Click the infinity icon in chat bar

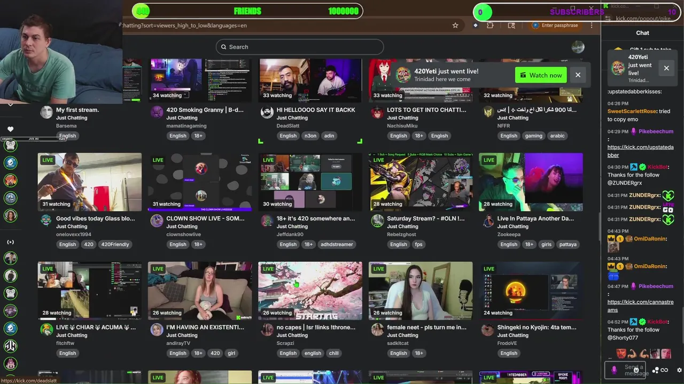click(664, 370)
